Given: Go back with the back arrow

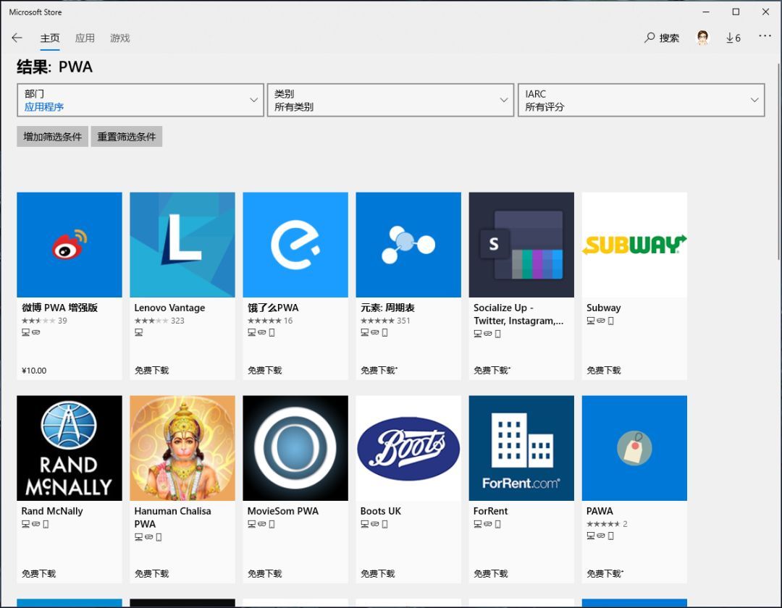Looking at the screenshot, I should [17, 38].
